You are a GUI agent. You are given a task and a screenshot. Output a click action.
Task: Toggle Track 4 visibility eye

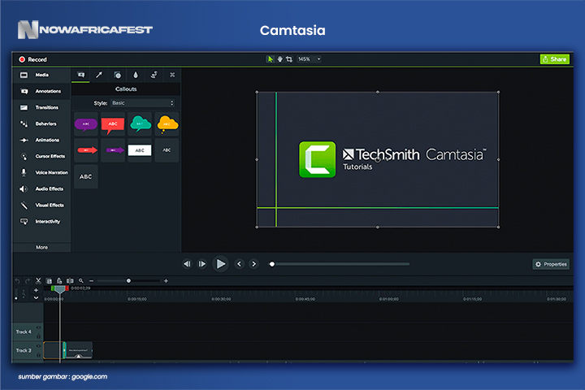pyautogui.click(x=38, y=327)
